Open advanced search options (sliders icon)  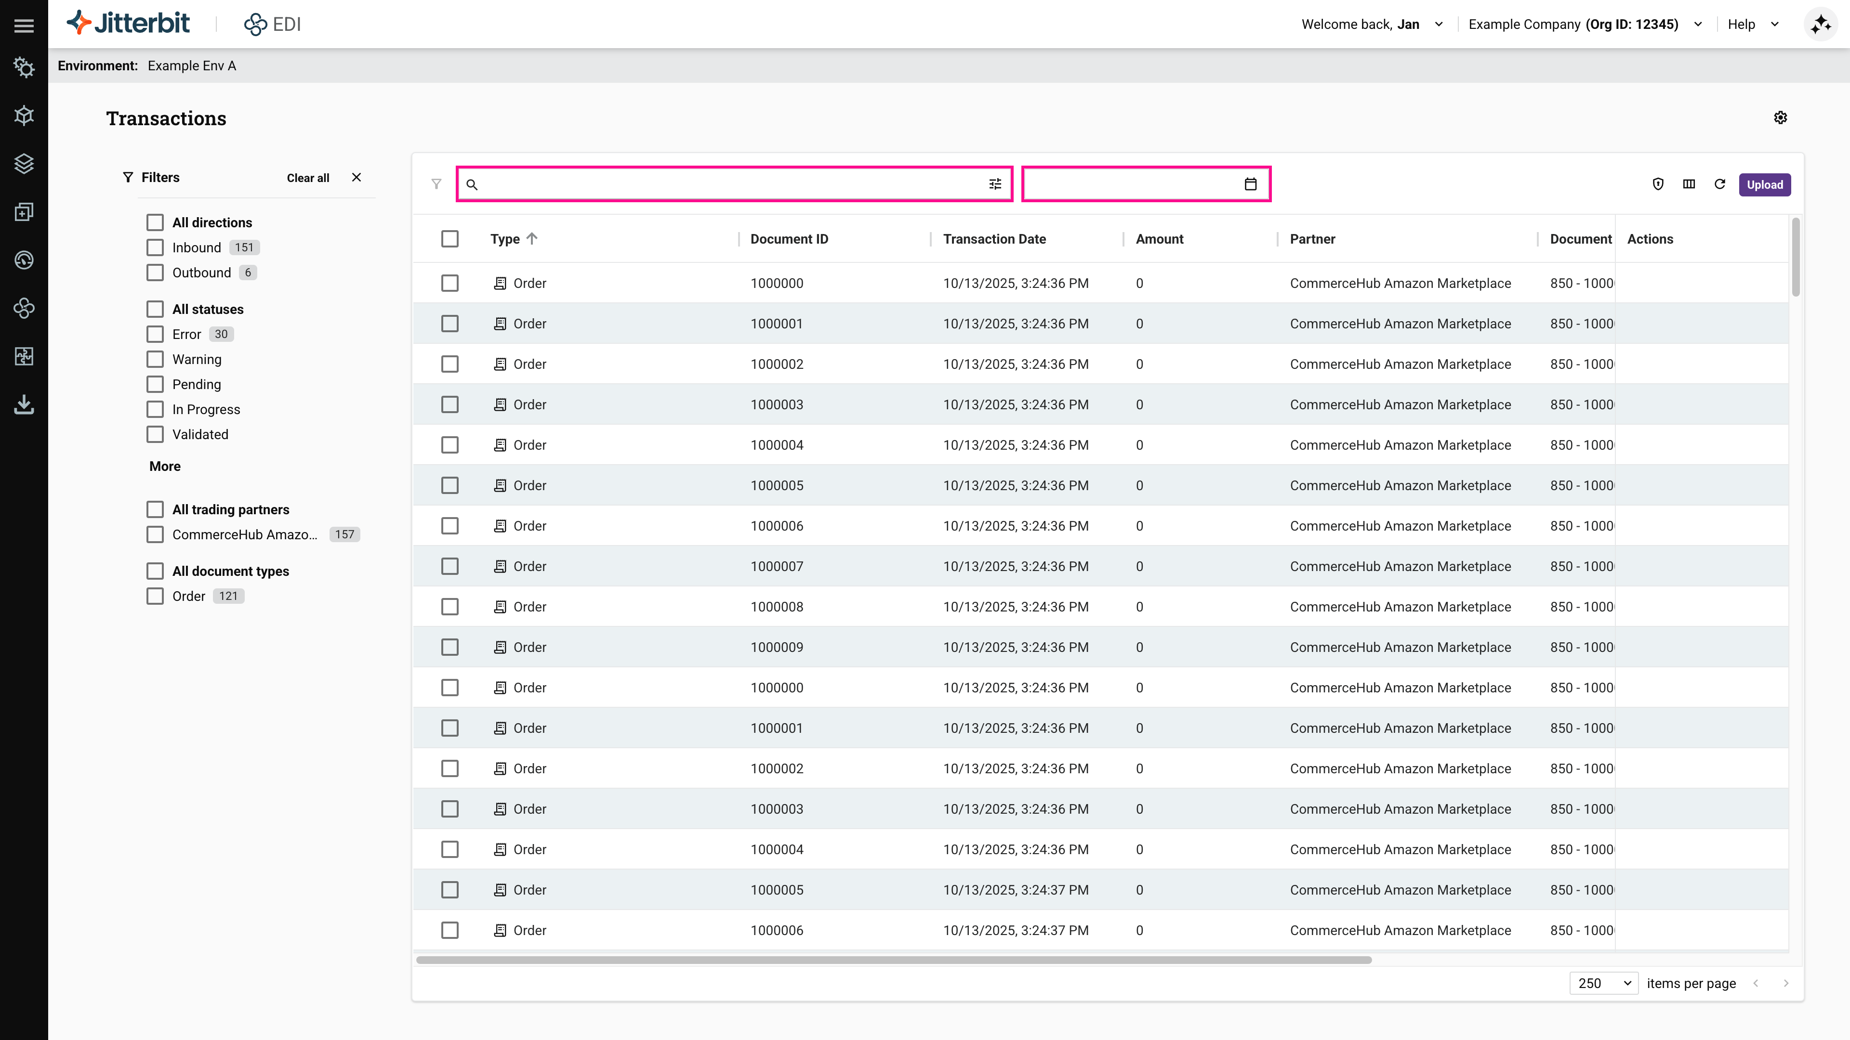point(995,184)
